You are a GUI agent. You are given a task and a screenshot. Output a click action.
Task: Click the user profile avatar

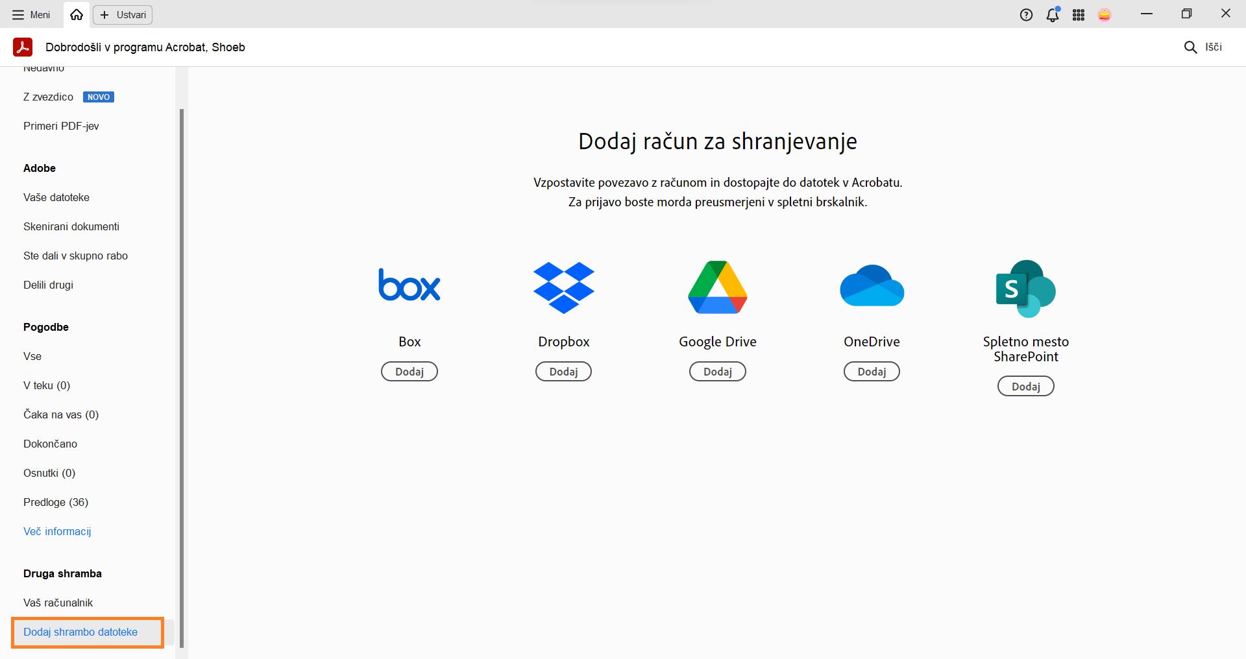[x=1105, y=14]
